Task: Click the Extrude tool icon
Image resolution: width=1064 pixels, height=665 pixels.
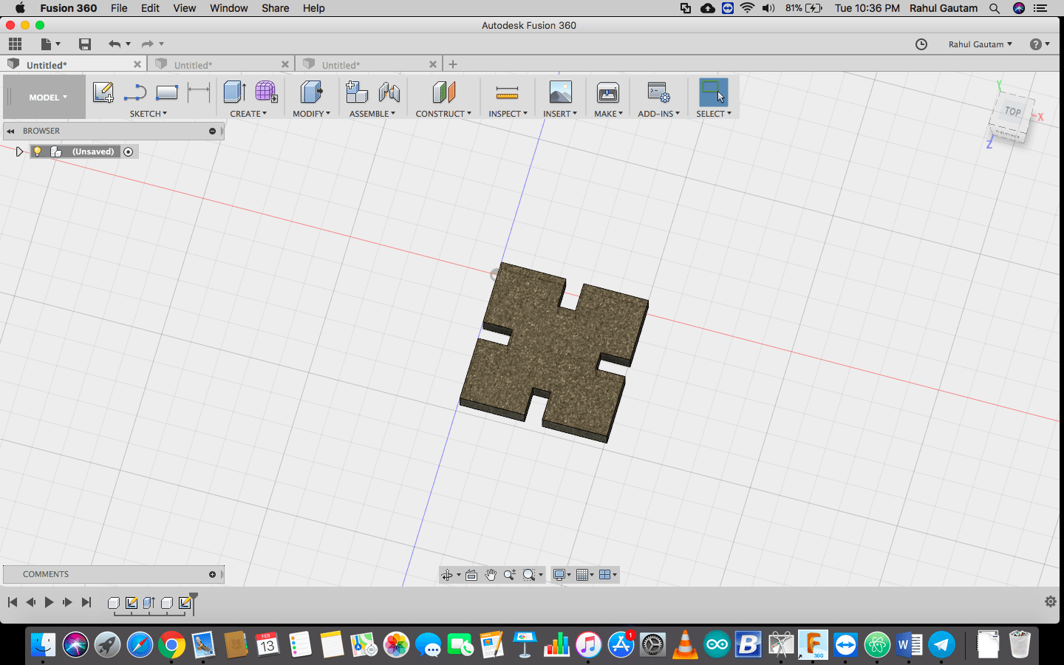Action: (234, 92)
